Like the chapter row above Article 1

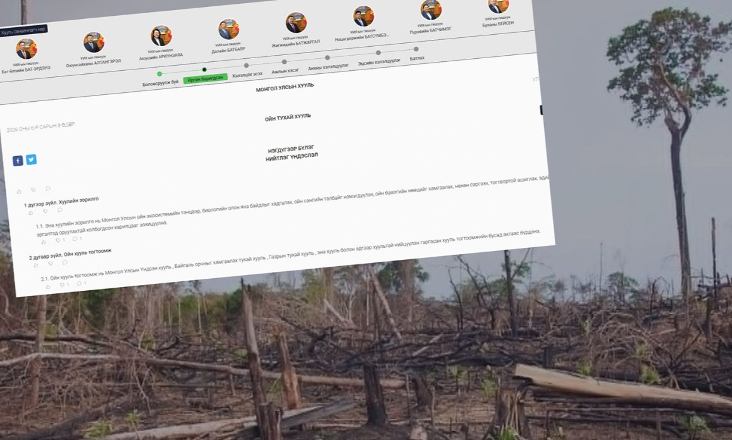(19, 192)
